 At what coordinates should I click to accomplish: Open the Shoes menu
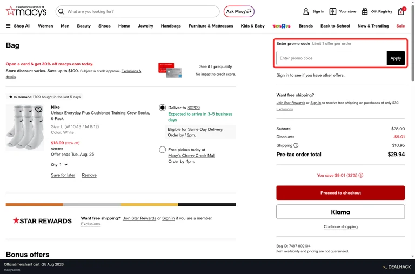104,26
